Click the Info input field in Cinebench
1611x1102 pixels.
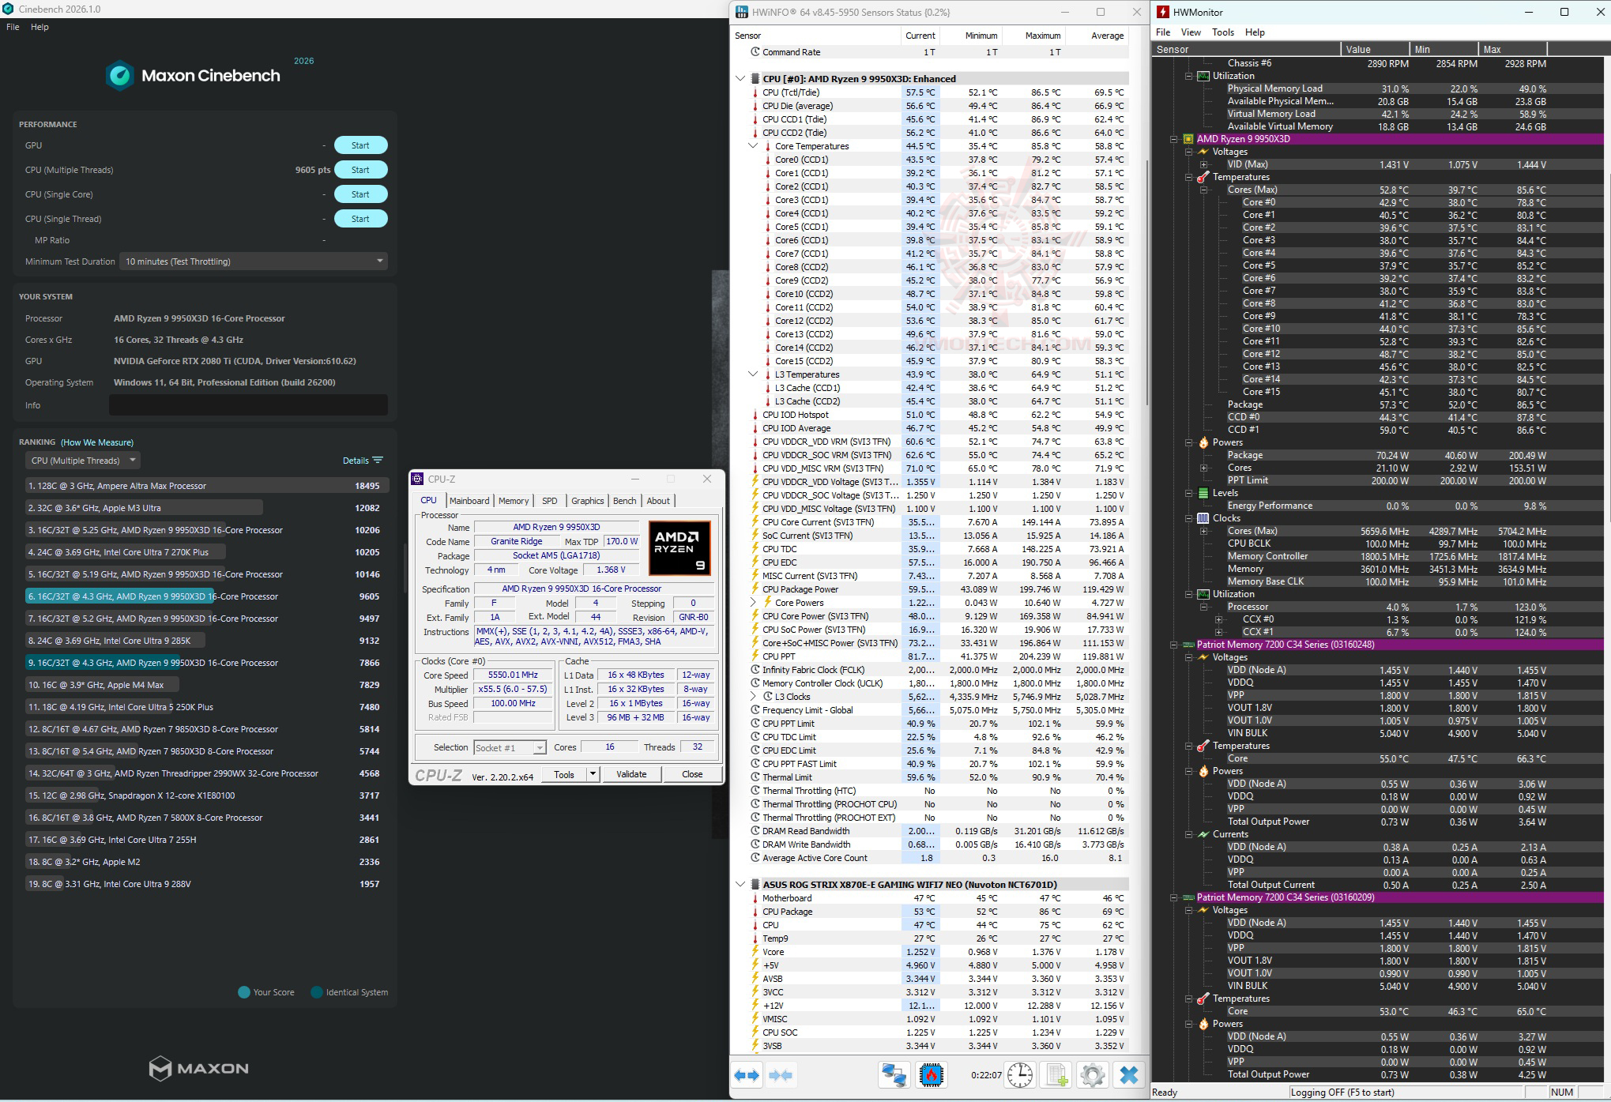pyautogui.click(x=248, y=405)
